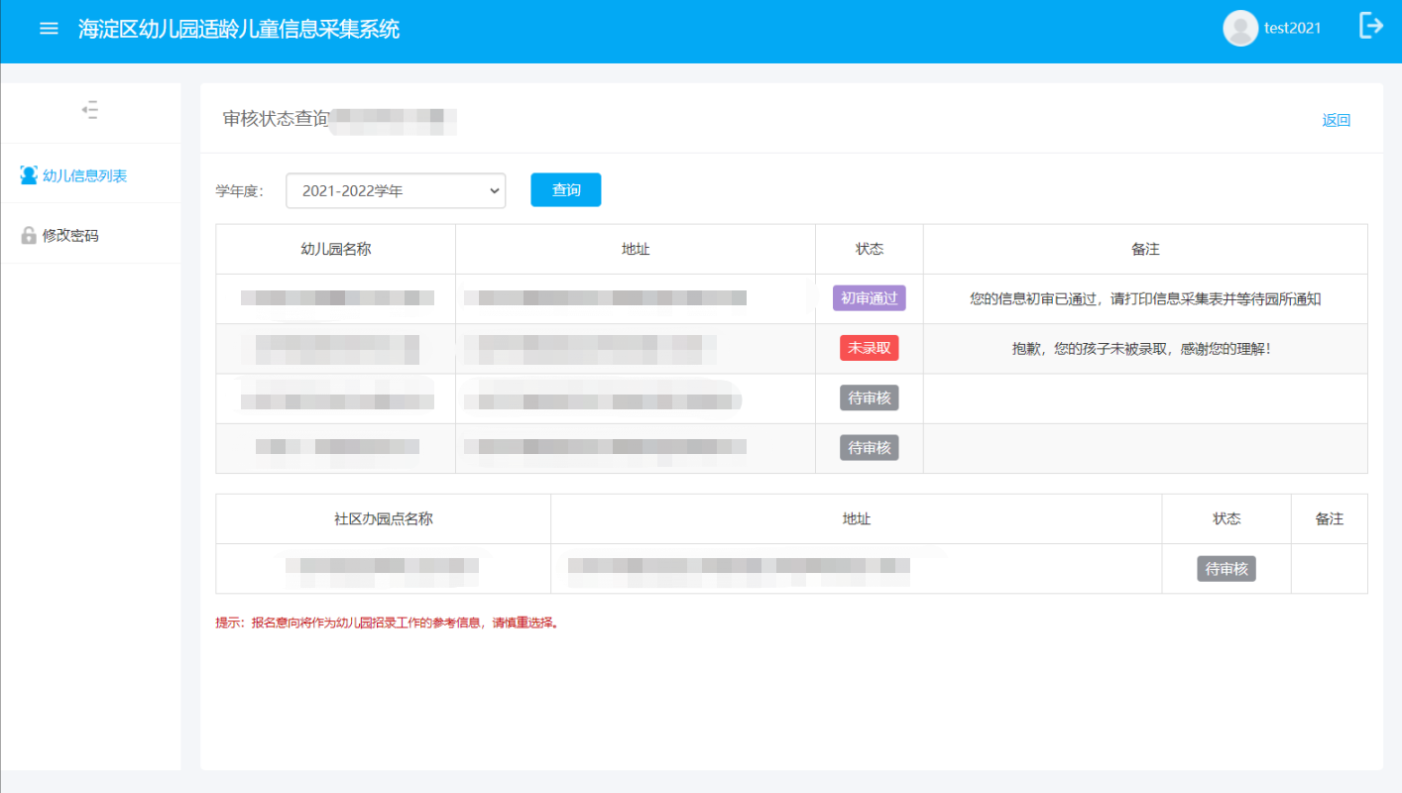Screen dimensions: 1402x793
Task: Click the system title 海淀区幼儿园适龄儿童信息采集系统
Action: [x=239, y=29]
